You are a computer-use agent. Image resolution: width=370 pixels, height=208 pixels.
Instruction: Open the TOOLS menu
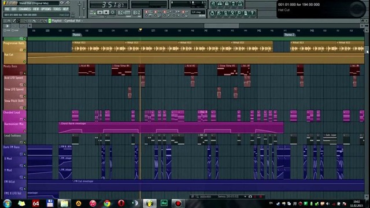pos(57,9)
